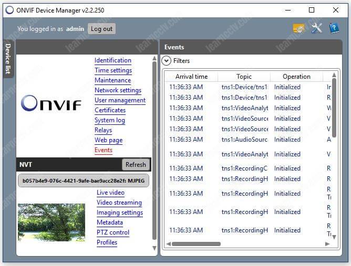Open PTZ control
The image size is (351, 266).
113,232
